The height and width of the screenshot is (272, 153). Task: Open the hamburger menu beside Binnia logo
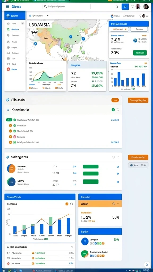[x=7, y=7]
